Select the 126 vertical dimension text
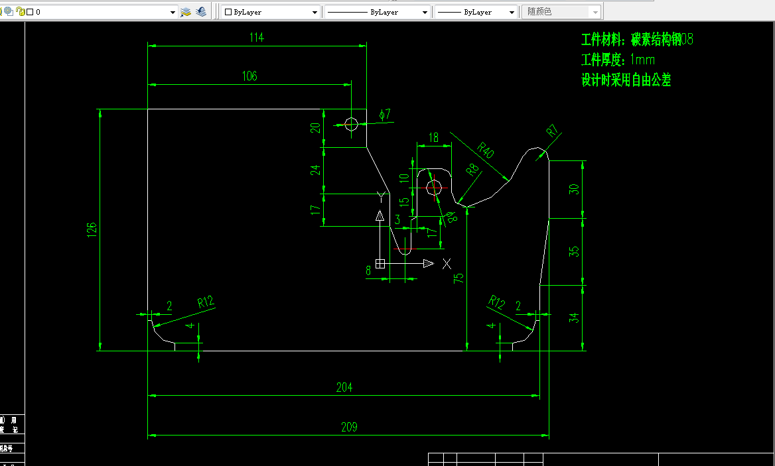 (92, 230)
